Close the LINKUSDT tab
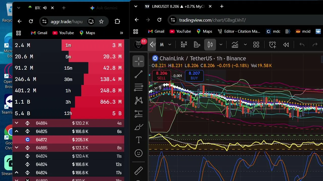The width and height of the screenshot is (323, 181). point(210,6)
